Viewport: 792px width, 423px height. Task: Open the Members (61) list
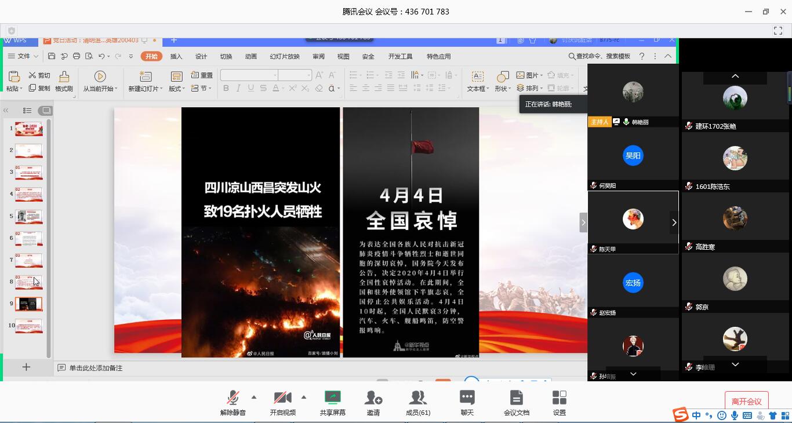coord(417,398)
